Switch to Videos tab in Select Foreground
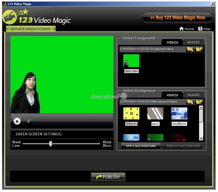The width and height of the screenshot is (218, 192). 172,43
